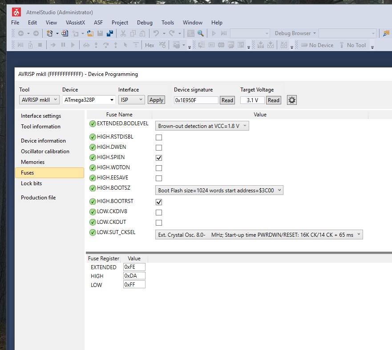Enable the LOW.CKDIV8 fuse checkbox
Image resolution: width=392 pixels, height=350 pixels.
pos(159,212)
